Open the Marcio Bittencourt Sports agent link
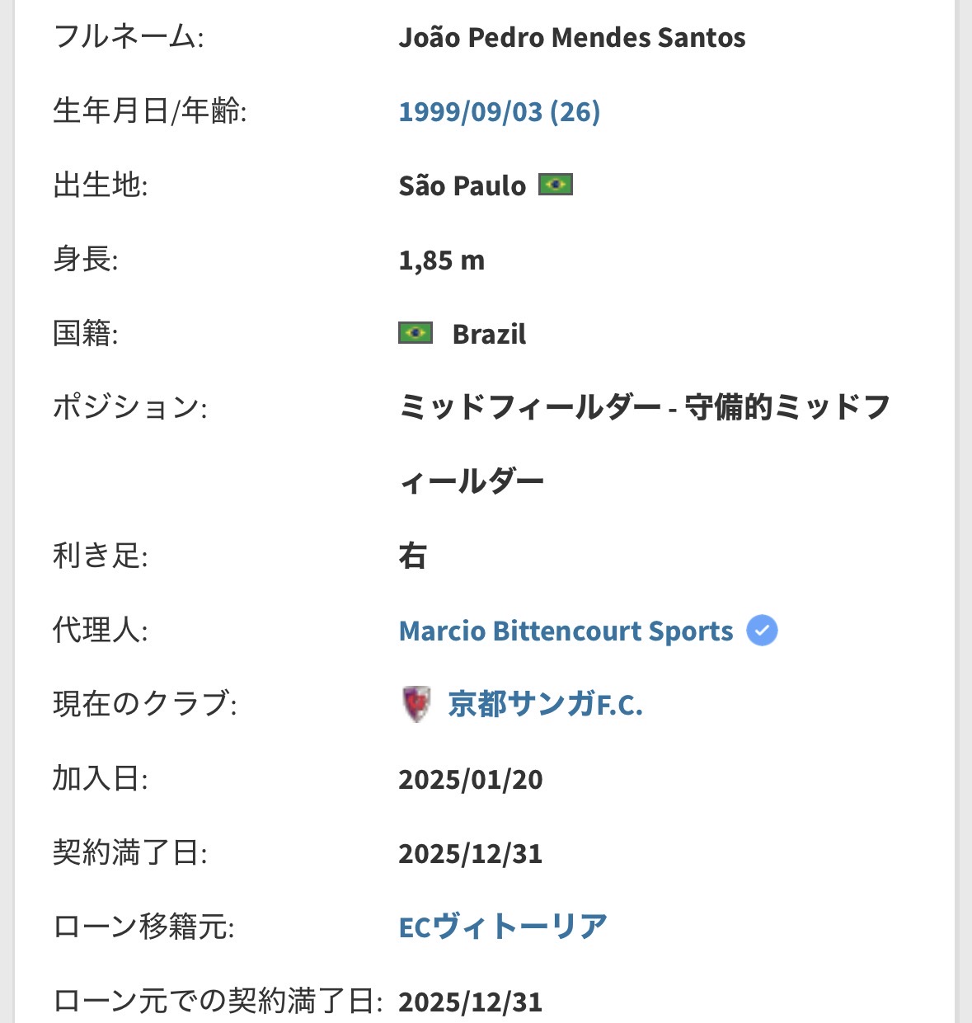The image size is (972, 1023). pyautogui.click(x=566, y=631)
